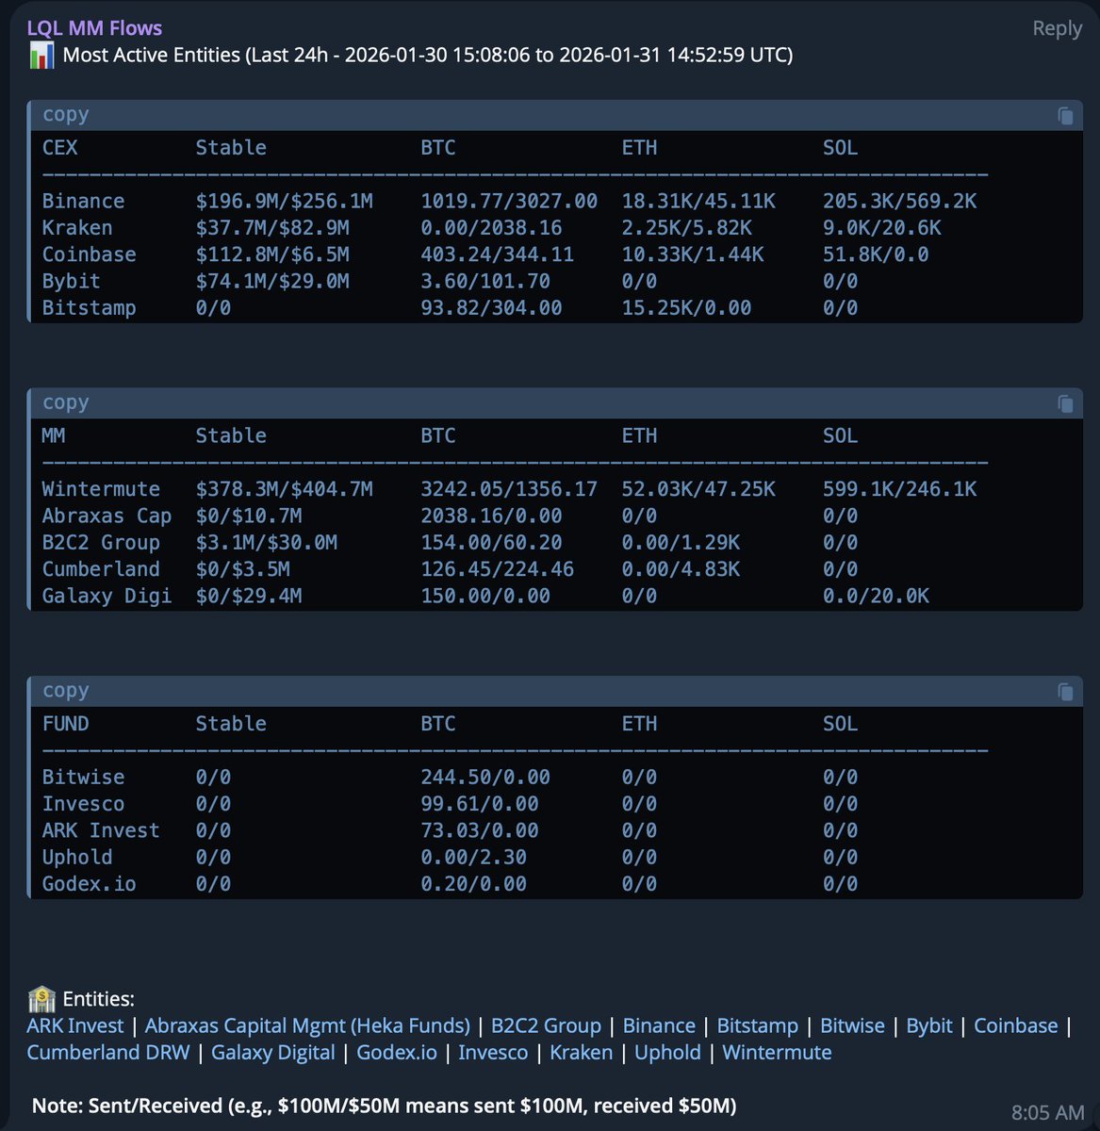The image size is (1100, 1131).
Task: Open the B2C2 Group entity link
Action: [546, 1025]
